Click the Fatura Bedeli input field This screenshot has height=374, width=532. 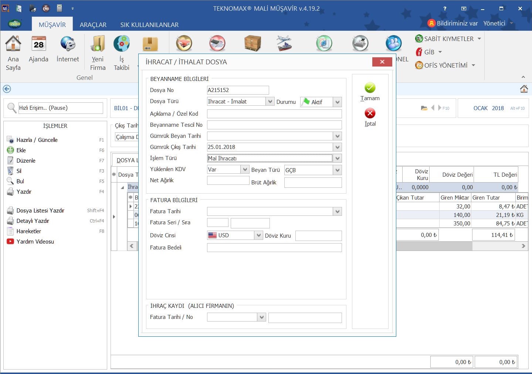(274, 248)
